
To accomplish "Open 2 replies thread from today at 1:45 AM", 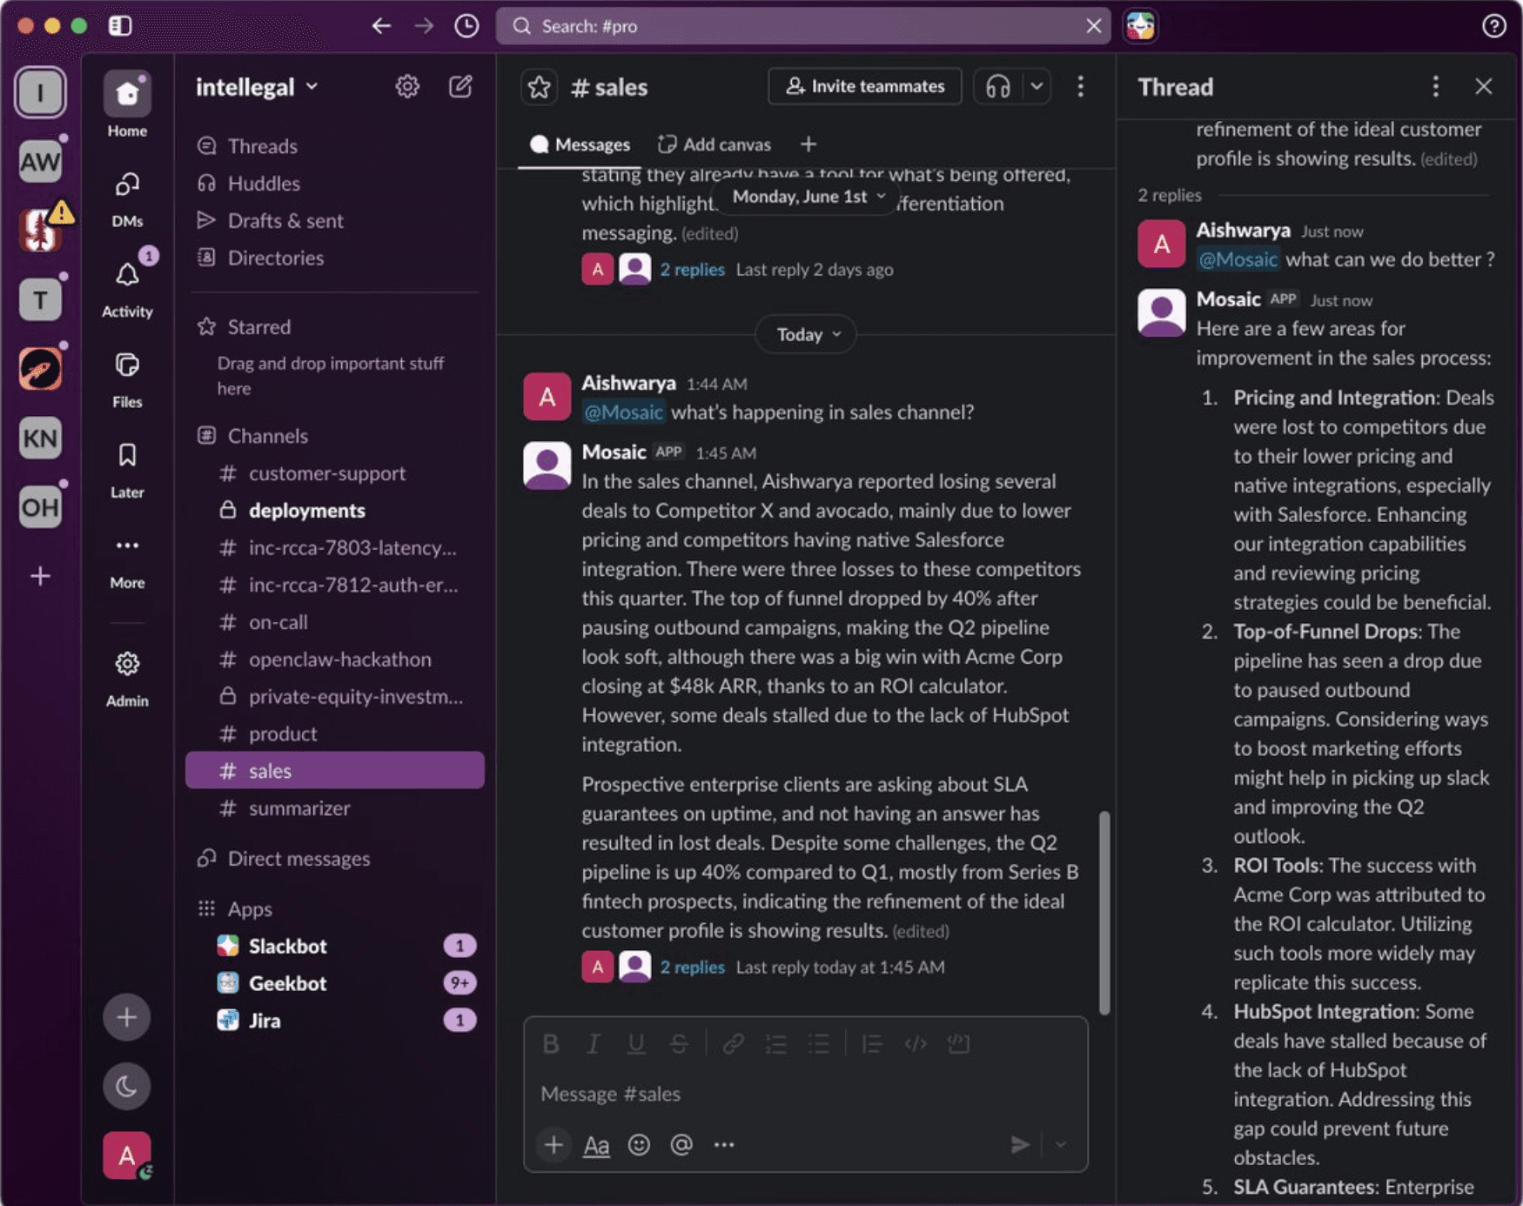I will click(x=692, y=967).
